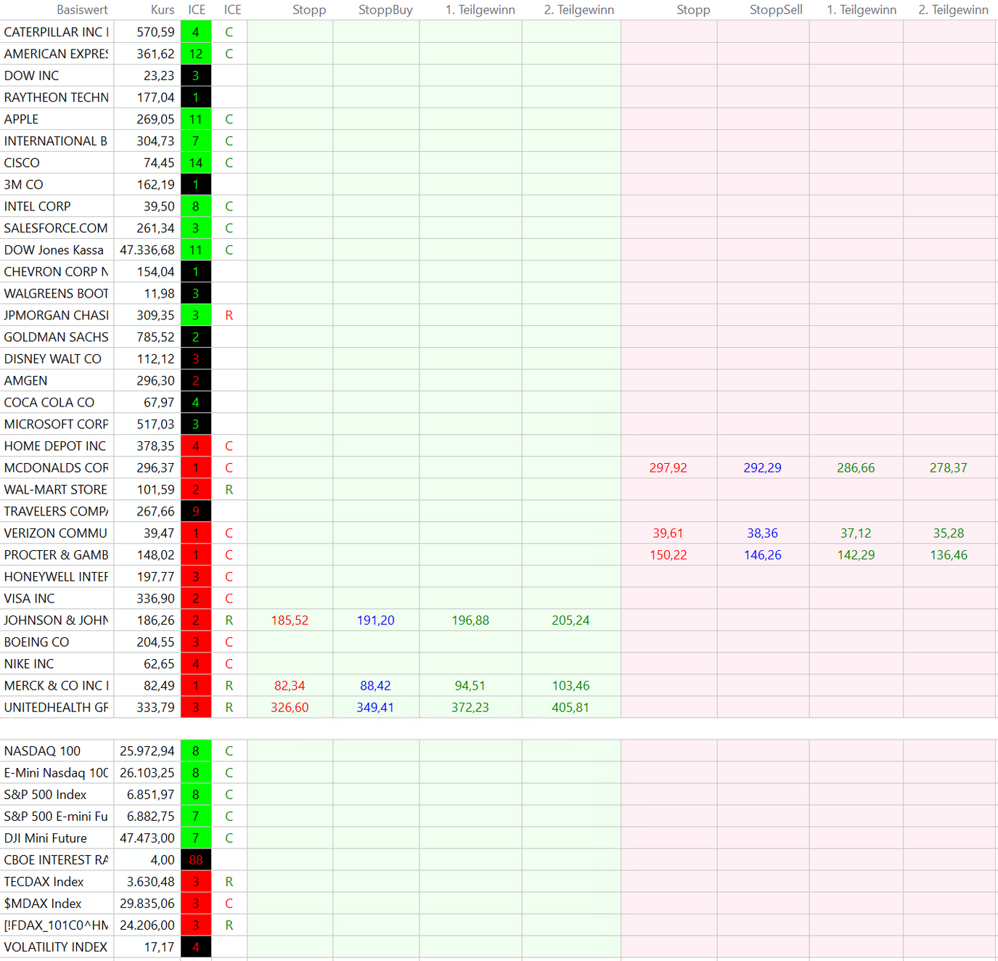Click the Kurs column header
The image size is (998, 961).
(163, 9)
